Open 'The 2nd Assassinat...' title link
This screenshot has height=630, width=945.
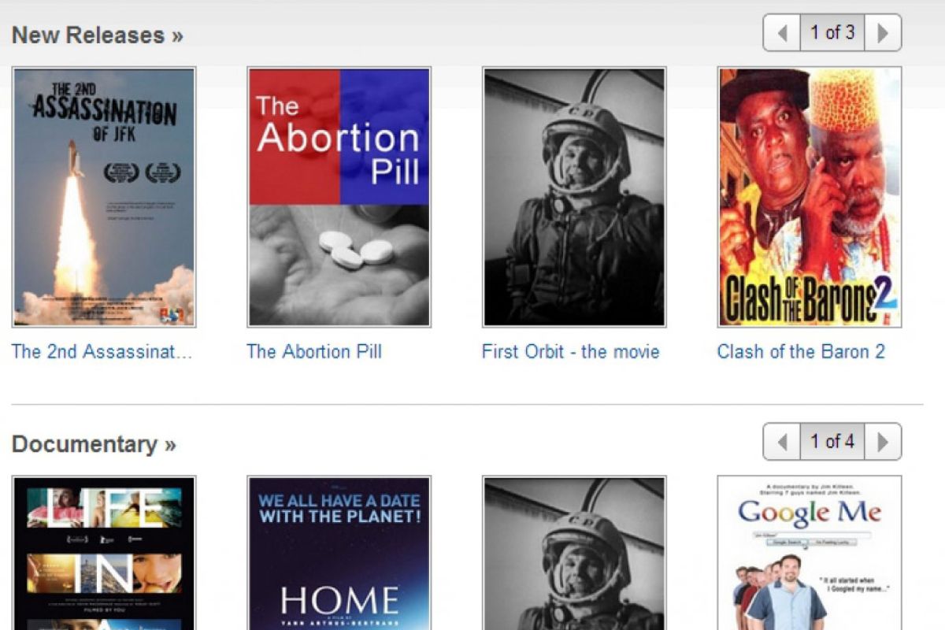click(102, 351)
